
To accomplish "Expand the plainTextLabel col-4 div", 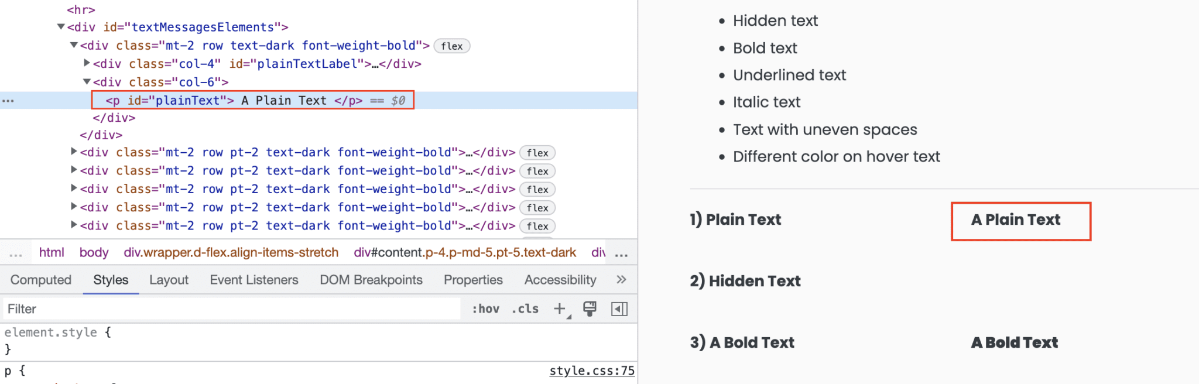I will pos(87,63).
